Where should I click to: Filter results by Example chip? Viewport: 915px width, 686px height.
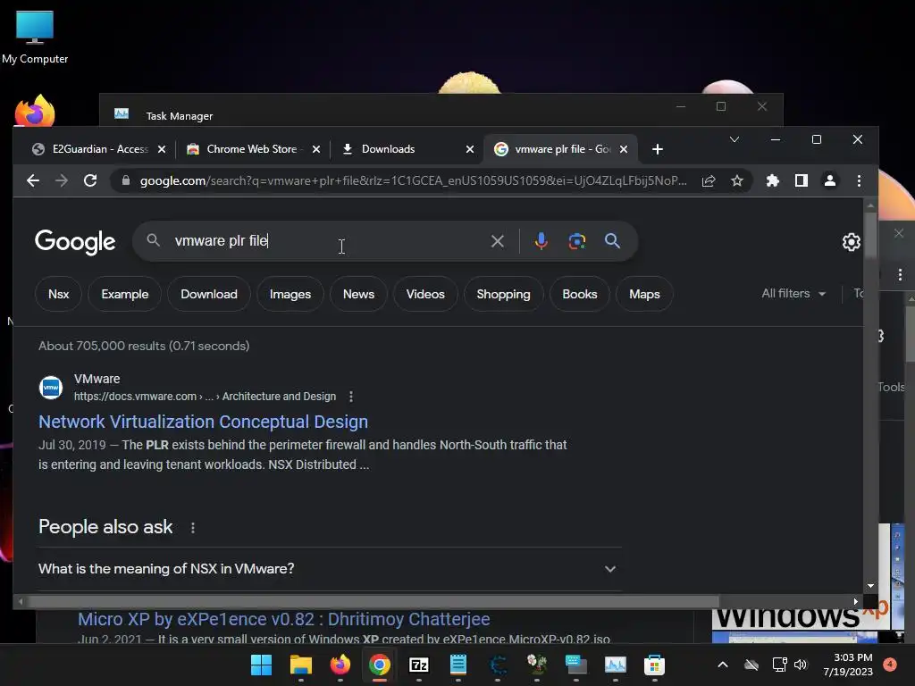click(x=125, y=294)
